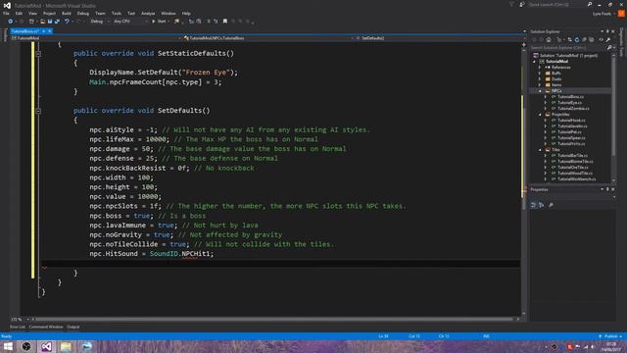Screen dimensions: 627x353
Task: Click the bookmark toolbar icon
Action: tap(225, 22)
